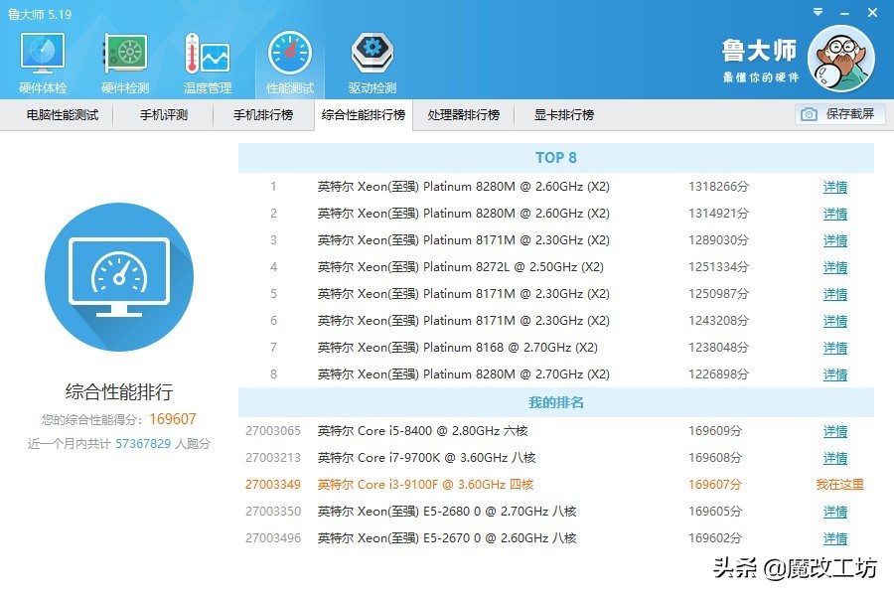Open 详情 details for Platinum 8280M rank 1

click(x=834, y=187)
